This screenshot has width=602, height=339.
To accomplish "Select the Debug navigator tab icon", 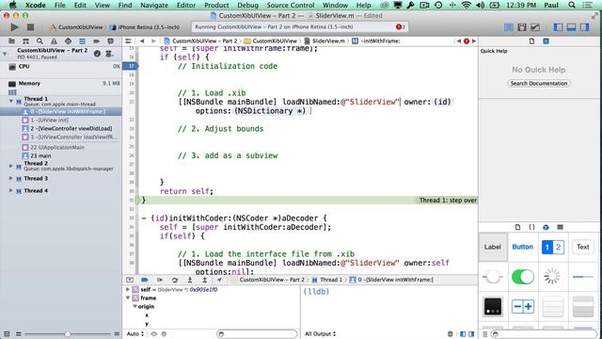I will [82, 41].
